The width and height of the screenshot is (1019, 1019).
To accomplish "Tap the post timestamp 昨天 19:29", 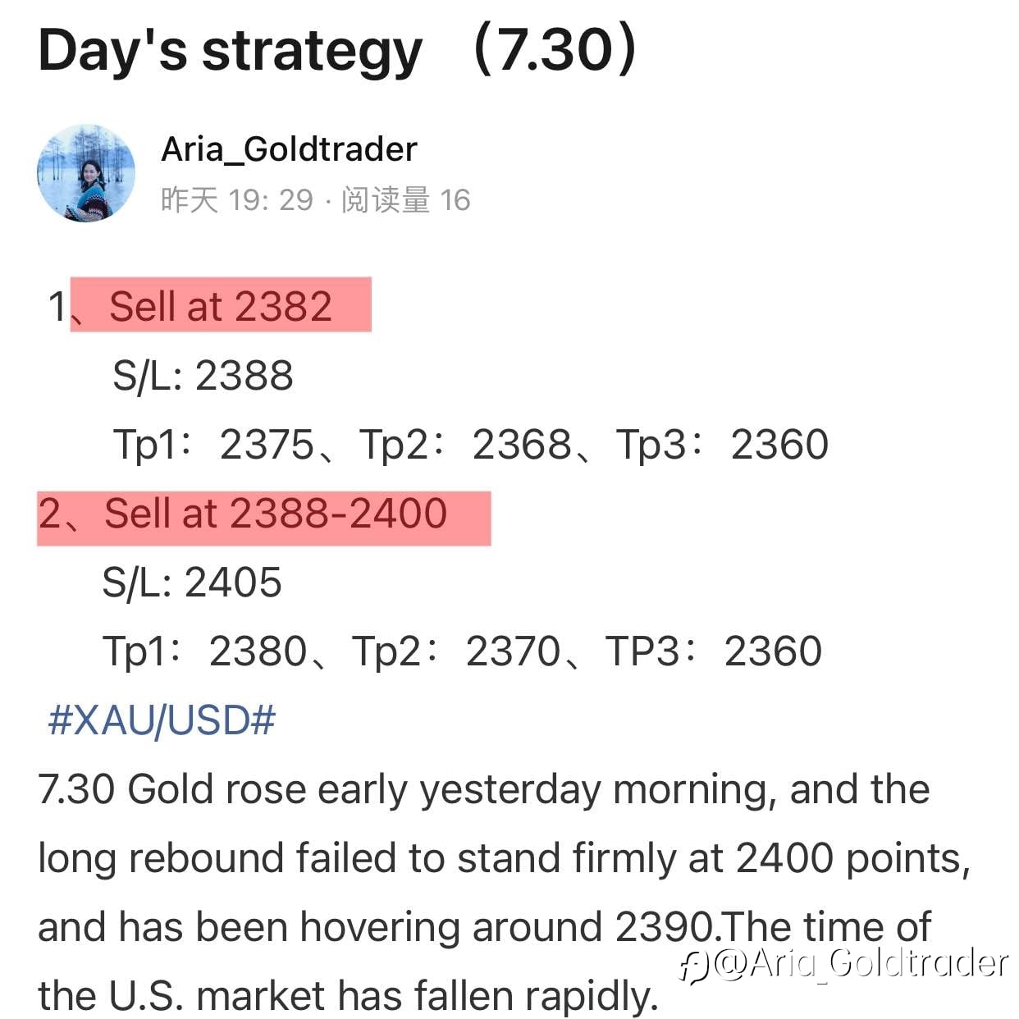I will 237,199.
